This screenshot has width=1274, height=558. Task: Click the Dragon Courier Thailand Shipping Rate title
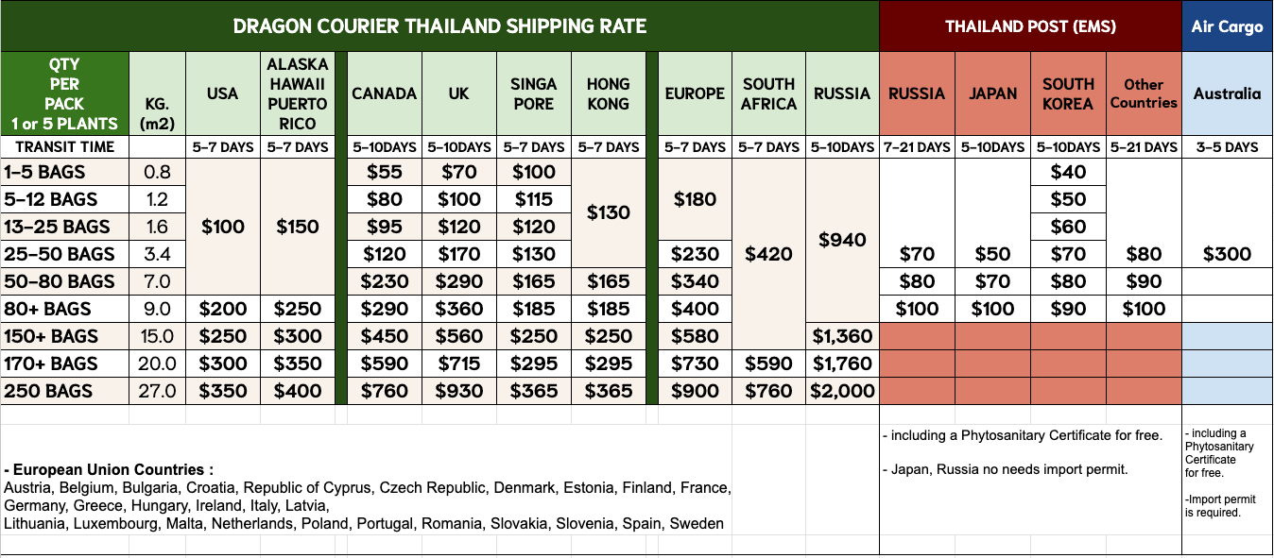click(x=439, y=25)
